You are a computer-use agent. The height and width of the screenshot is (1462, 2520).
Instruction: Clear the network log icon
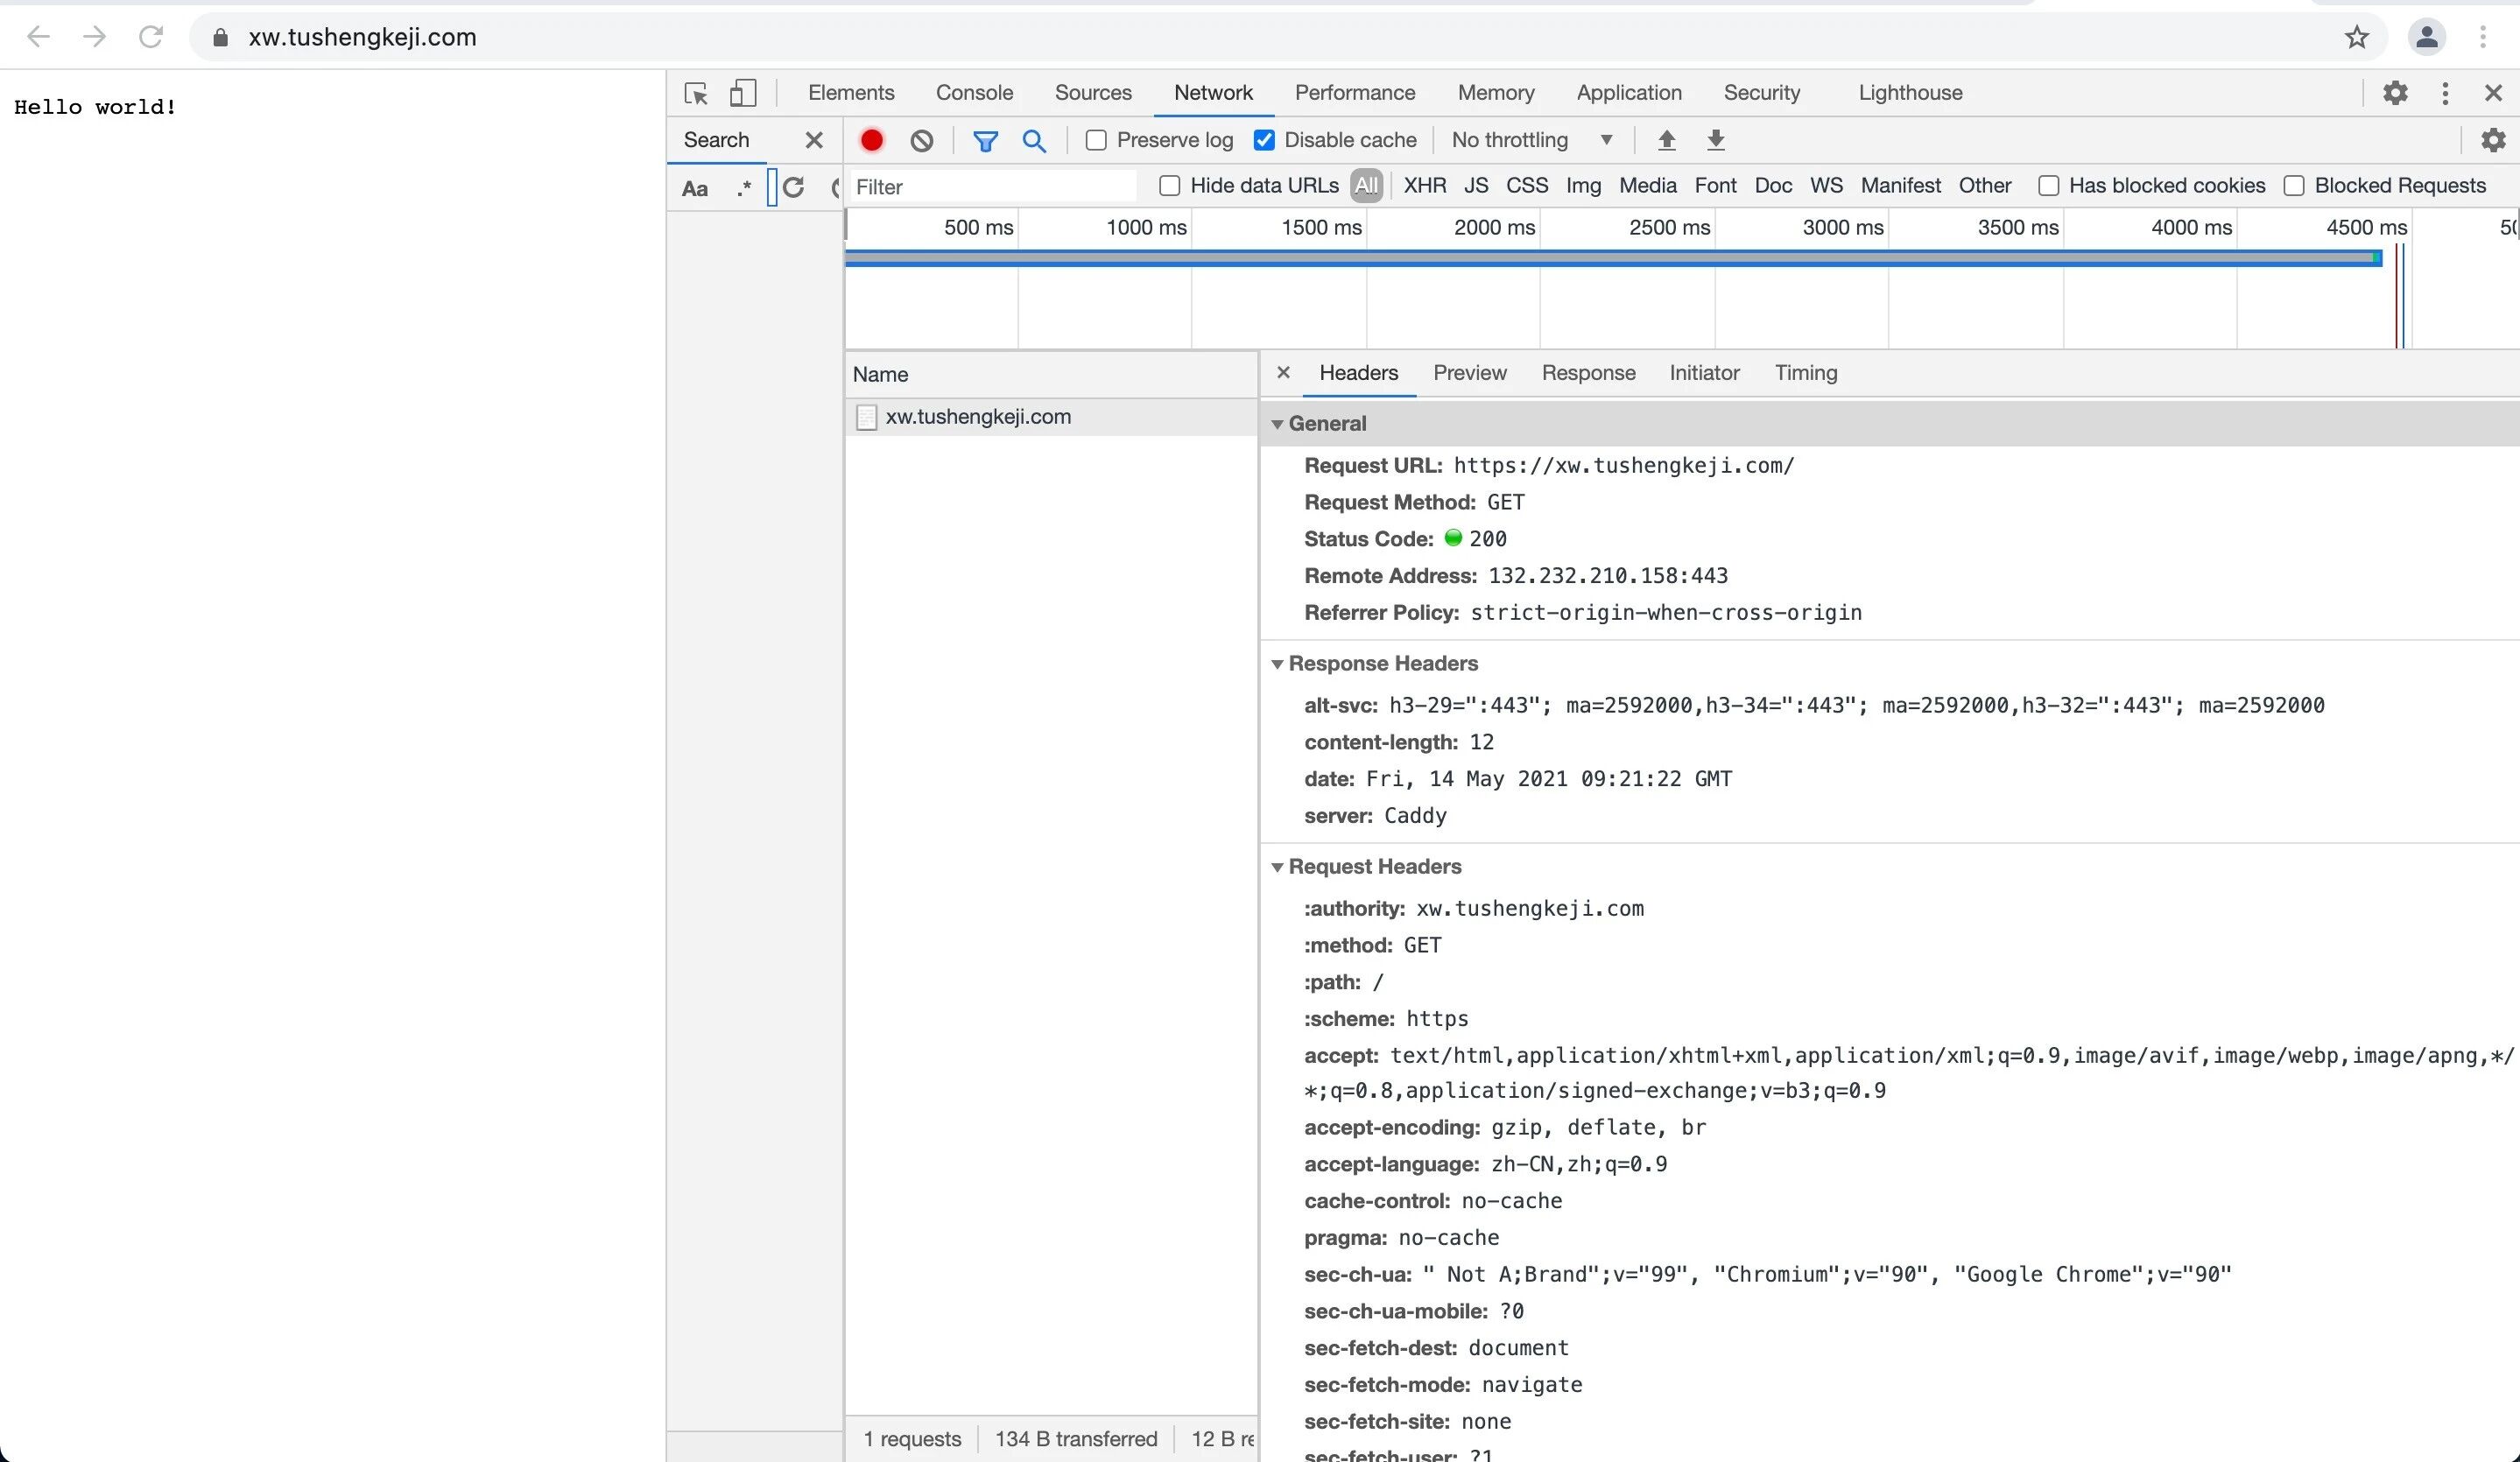point(921,140)
